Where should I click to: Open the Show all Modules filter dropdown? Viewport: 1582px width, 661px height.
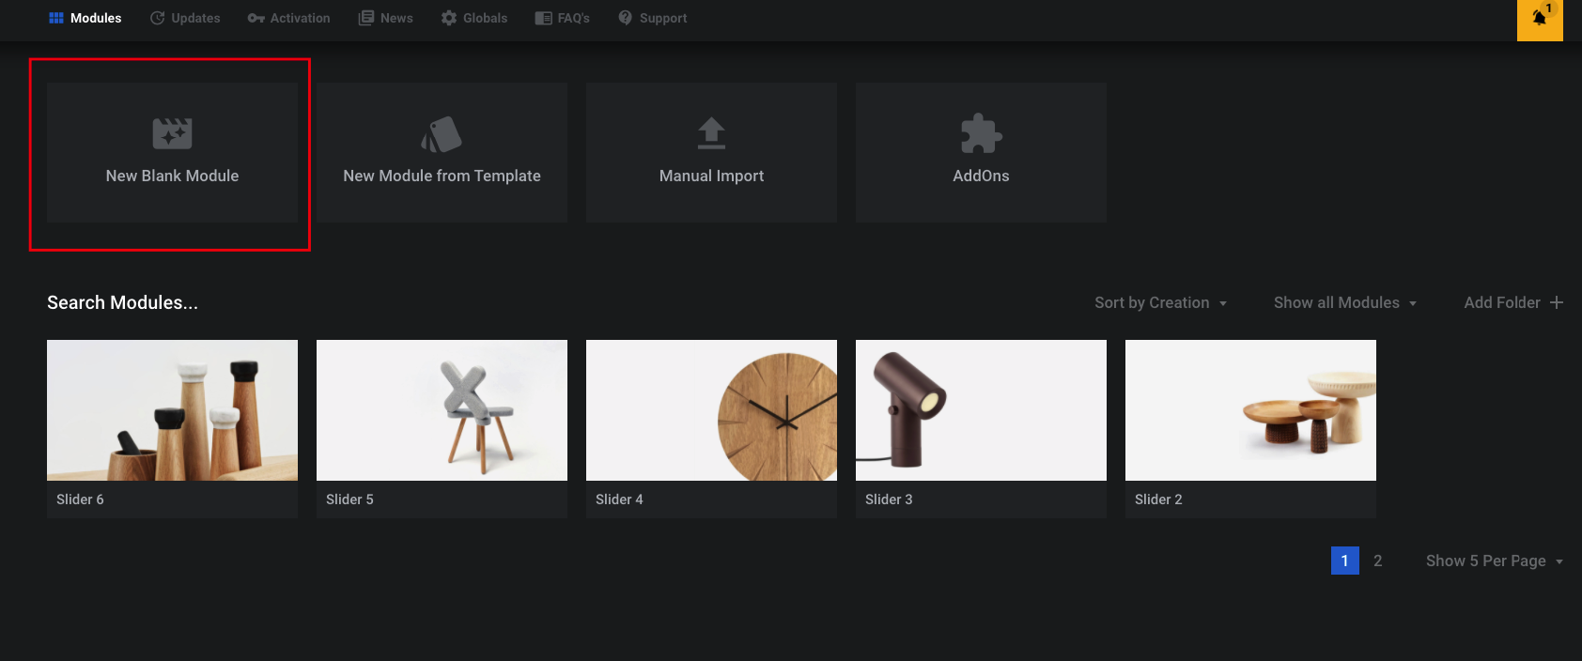click(1345, 302)
